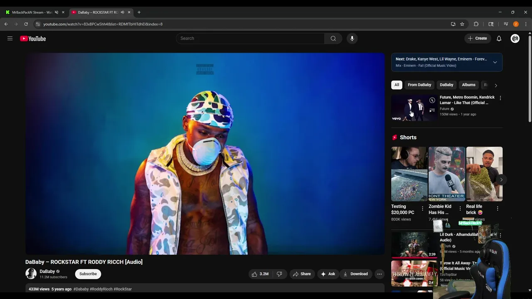Bookmark this page with the star

pyautogui.click(x=462, y=24)
